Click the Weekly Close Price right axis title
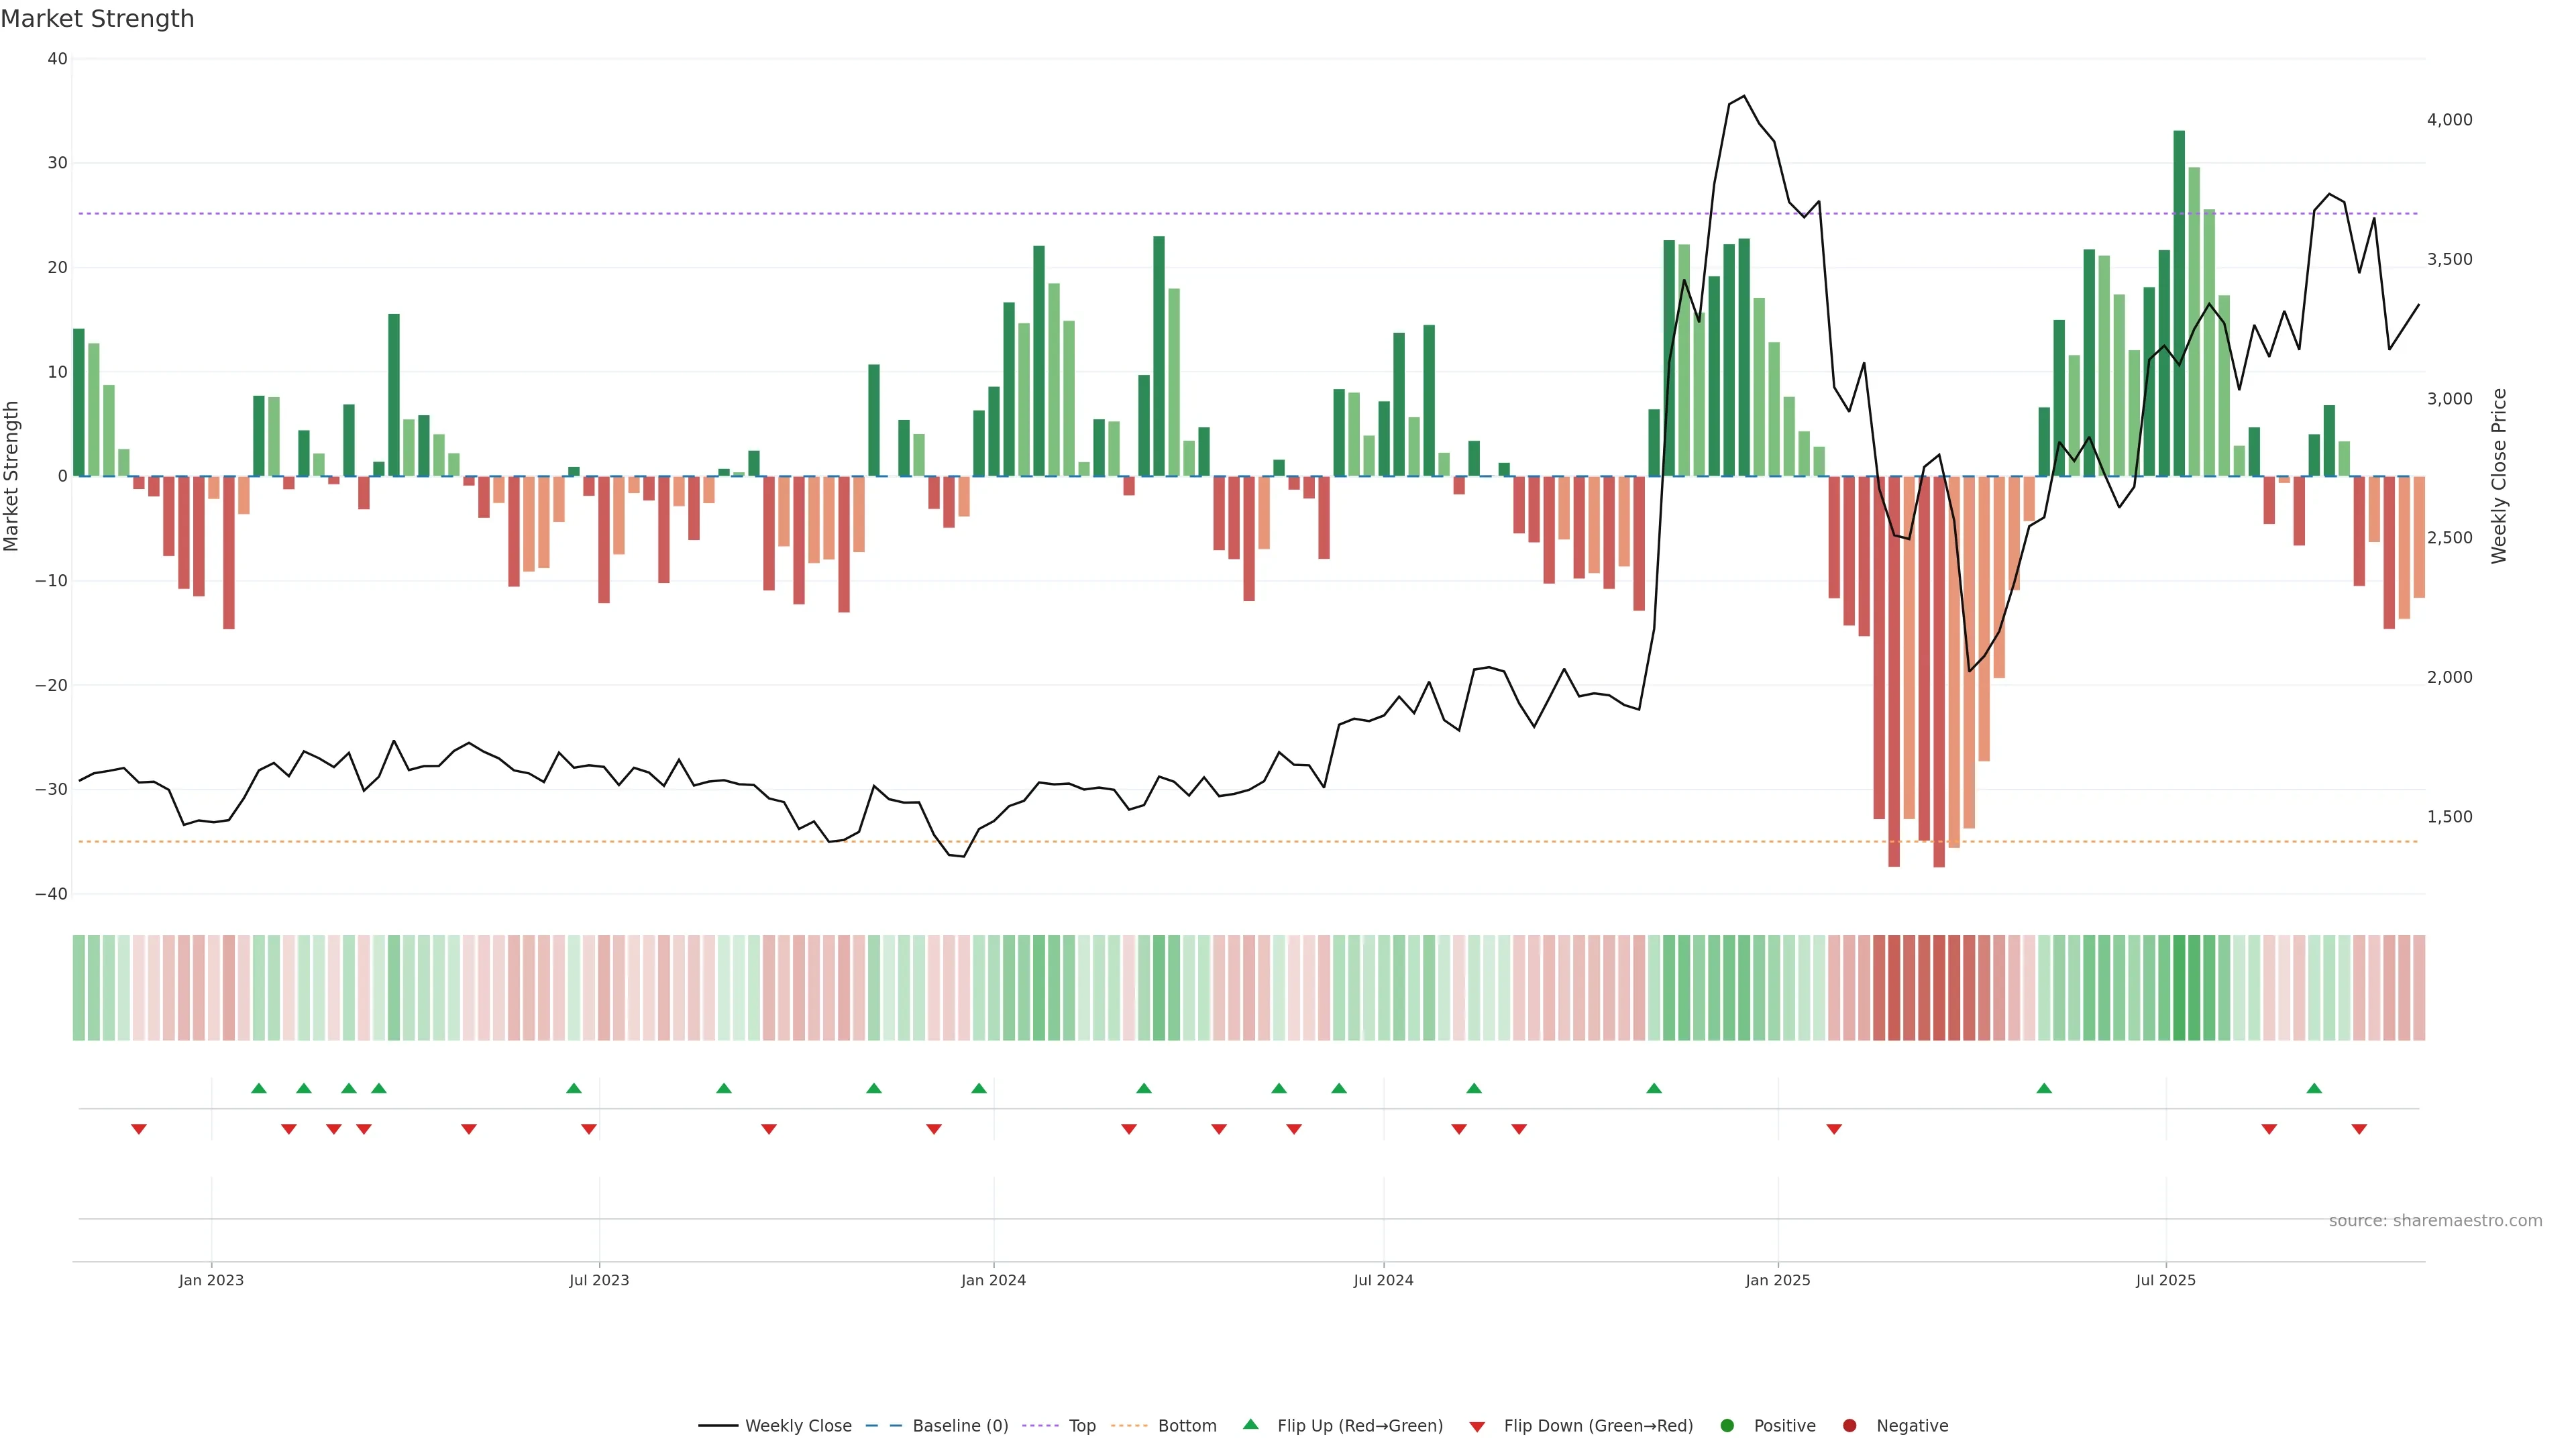Viewport: 2576px width, 1449px height. [x=2499, y=476]
